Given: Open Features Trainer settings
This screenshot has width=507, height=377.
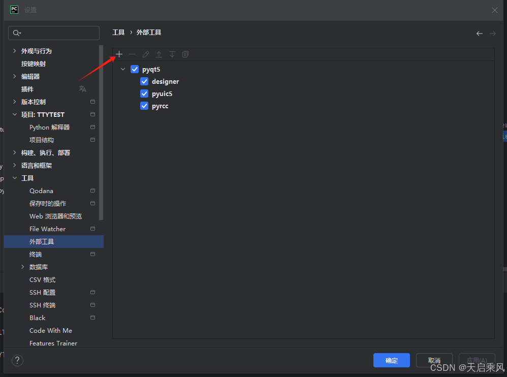Looking at the screenshot, I should (x=53, y=343).
